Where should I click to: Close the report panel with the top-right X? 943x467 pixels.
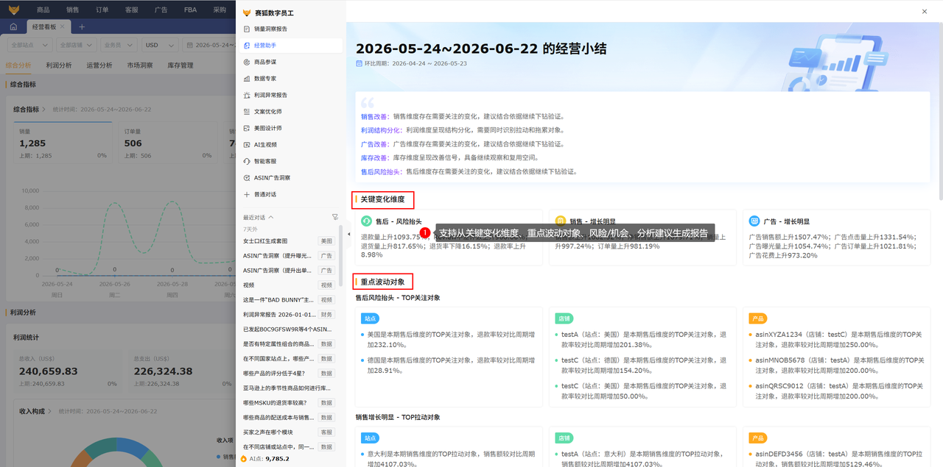coord(925,11)
